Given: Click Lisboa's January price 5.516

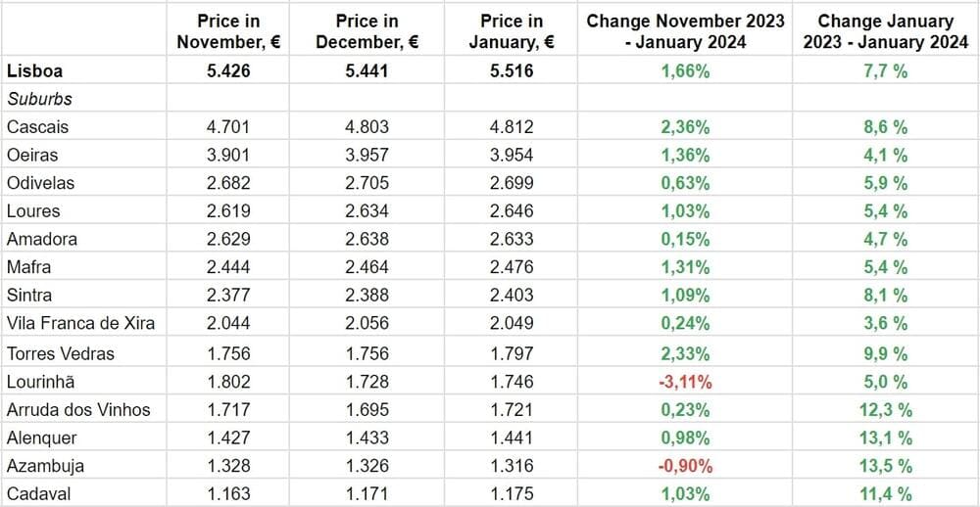Looking at the screenshot, I should (x=512, y=70).
